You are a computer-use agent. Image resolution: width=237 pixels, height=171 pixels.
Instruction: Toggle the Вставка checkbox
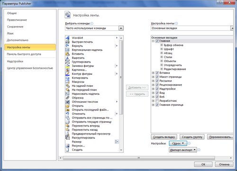157,73
